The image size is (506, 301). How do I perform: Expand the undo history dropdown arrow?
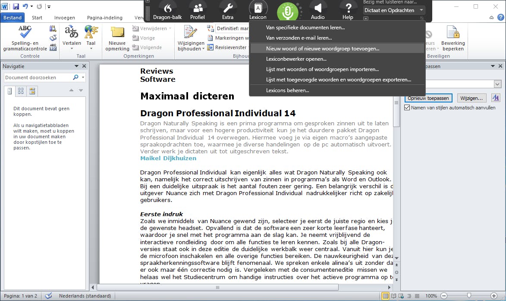click(x=31, y=6)
